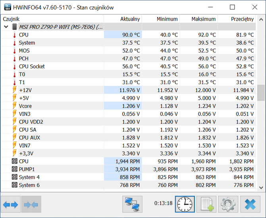Click the current PUMP1 value 3,934 RPM
This screenshot has height=218, width=266.
click(127, 169)
